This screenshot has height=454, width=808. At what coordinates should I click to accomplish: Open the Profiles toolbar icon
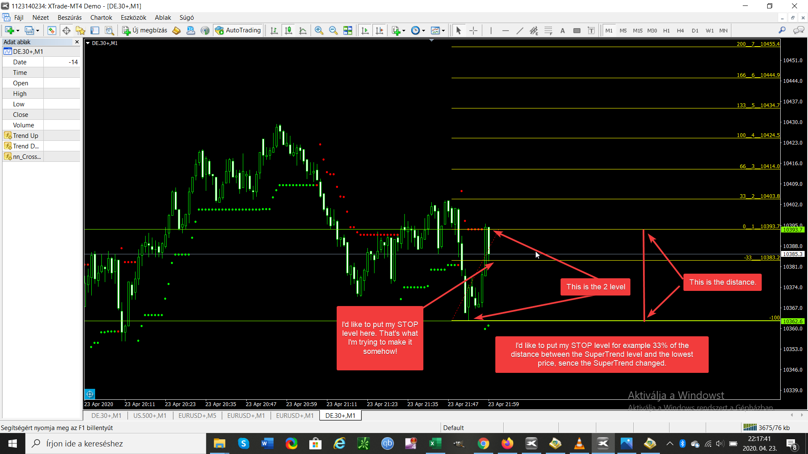click(29, 30)
